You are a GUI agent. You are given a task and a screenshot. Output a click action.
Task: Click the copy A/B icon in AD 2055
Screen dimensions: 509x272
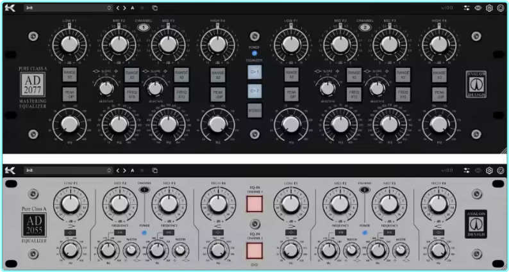tap(155, 170)
